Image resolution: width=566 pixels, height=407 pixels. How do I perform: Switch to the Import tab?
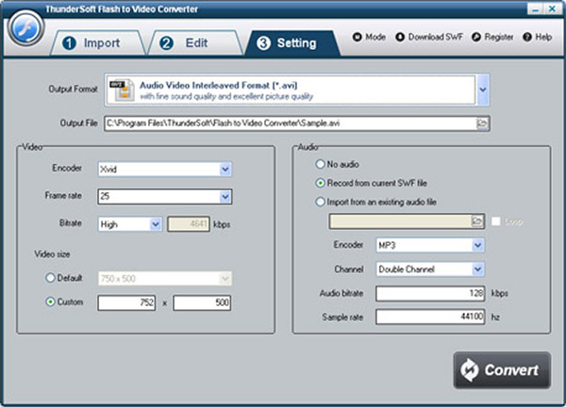coord(96,43)
